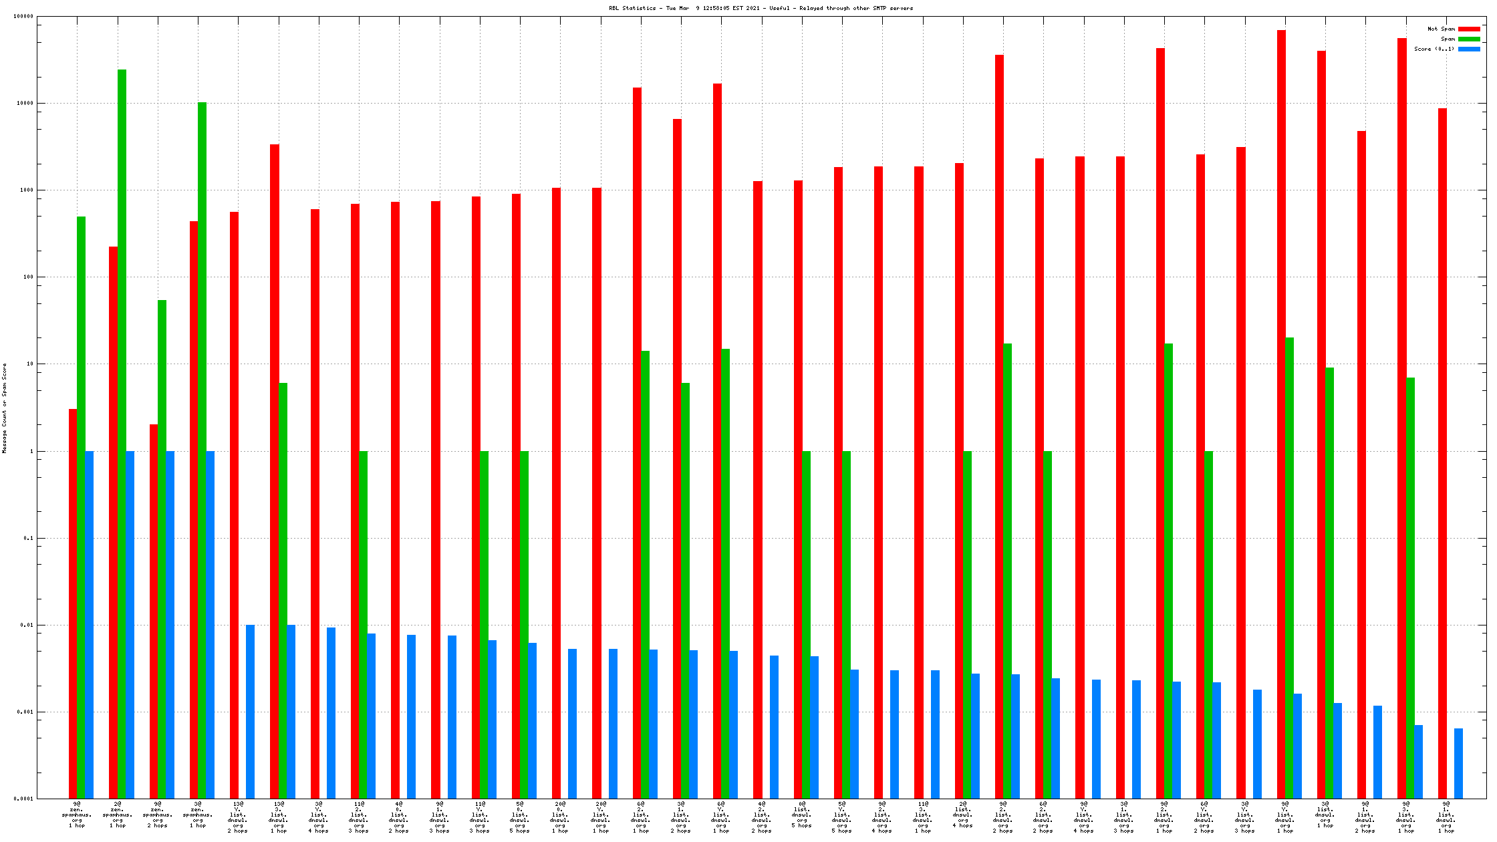Click the '20@ 0.list.dnswl.org 1 hop' x-axis label
Image resolution: width=1497 pixels, height=842 pixels.
click(x=560, y=817)
